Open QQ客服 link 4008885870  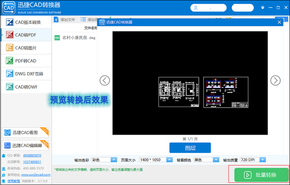pyautogui.click(x=32, y=156)
